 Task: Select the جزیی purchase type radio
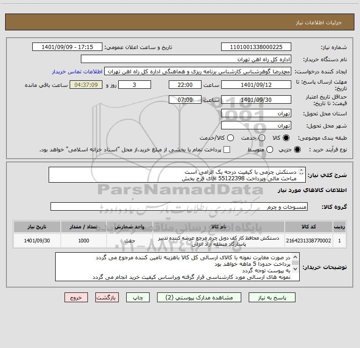(297, 149)
